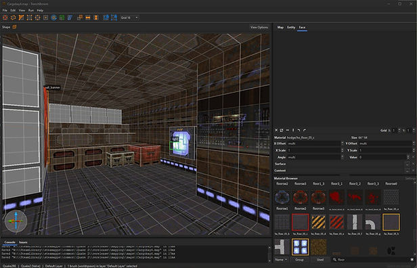Select the Brush tool in toolbar
This screenshot has height=268, width=417.
(5, 18)
